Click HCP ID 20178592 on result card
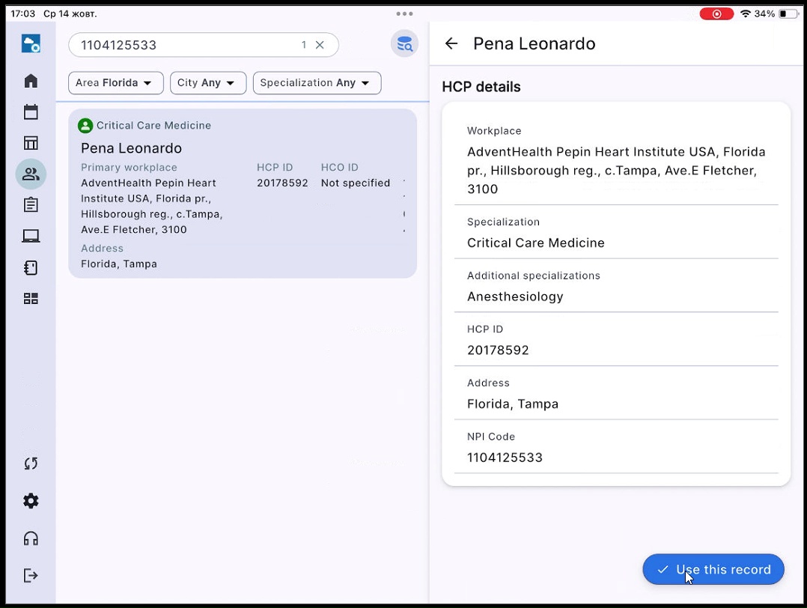The image size is (807, 608). tap(282, 183)
